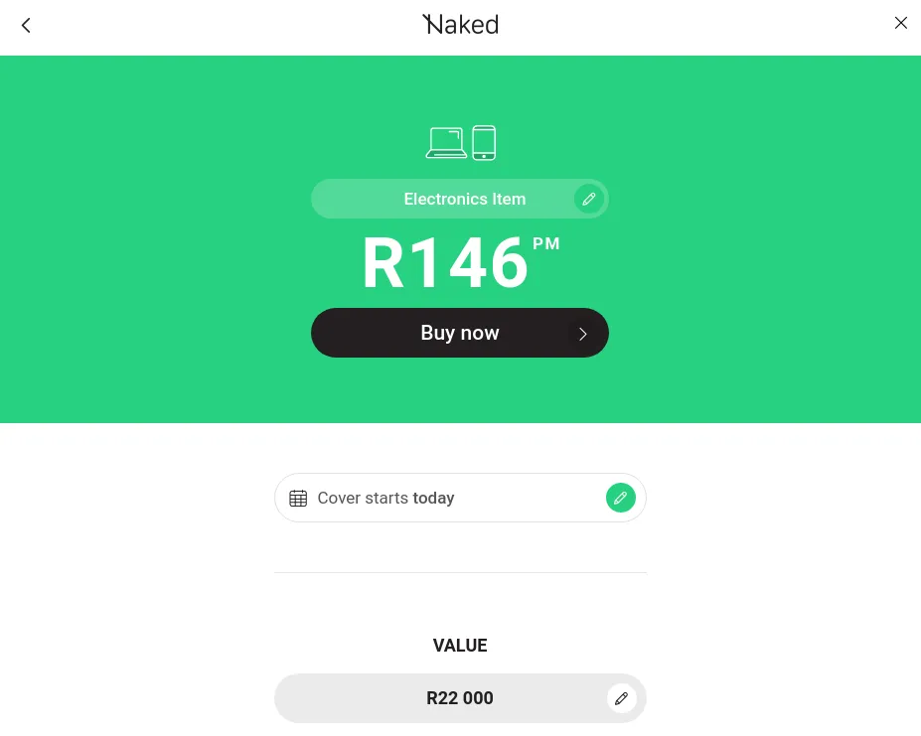This screenshot has height=736, width=921.
Task: Click the VALUE section heading
Action: tap(460, 646)
